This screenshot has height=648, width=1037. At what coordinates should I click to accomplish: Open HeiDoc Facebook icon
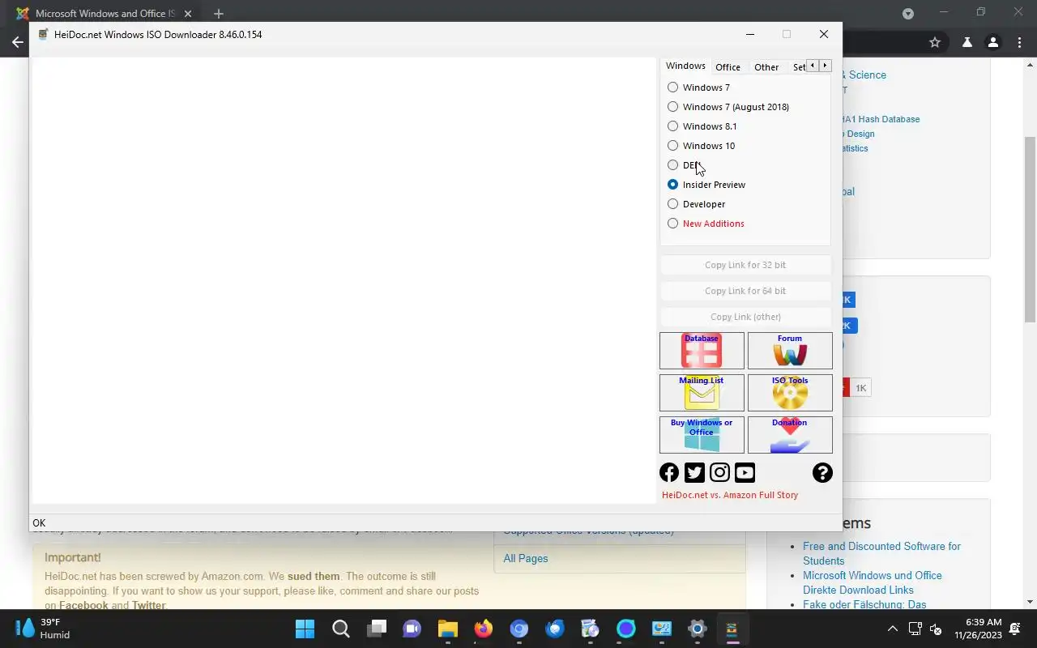point(669,472)
